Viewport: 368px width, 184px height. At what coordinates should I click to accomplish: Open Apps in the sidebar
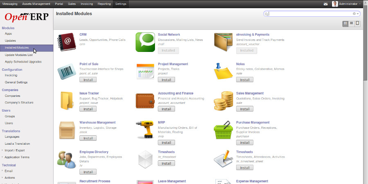click(8, 34)
